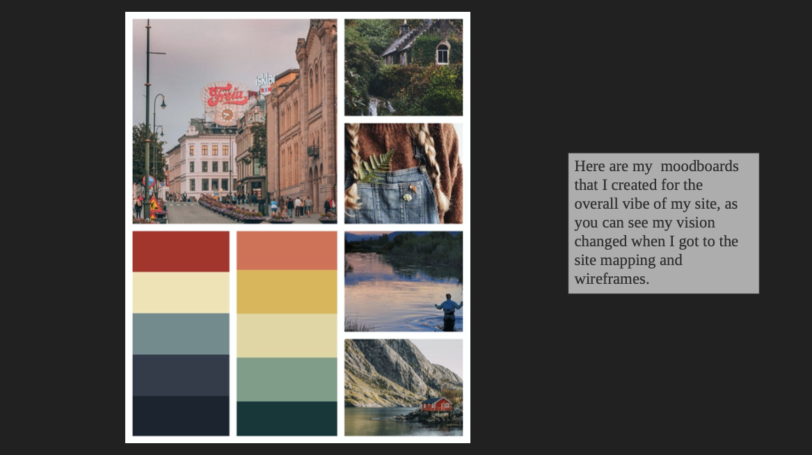Viewport: 812px width, 455px height.
Task: Pick the cream swatch in left palette
Action: [181, 292]
